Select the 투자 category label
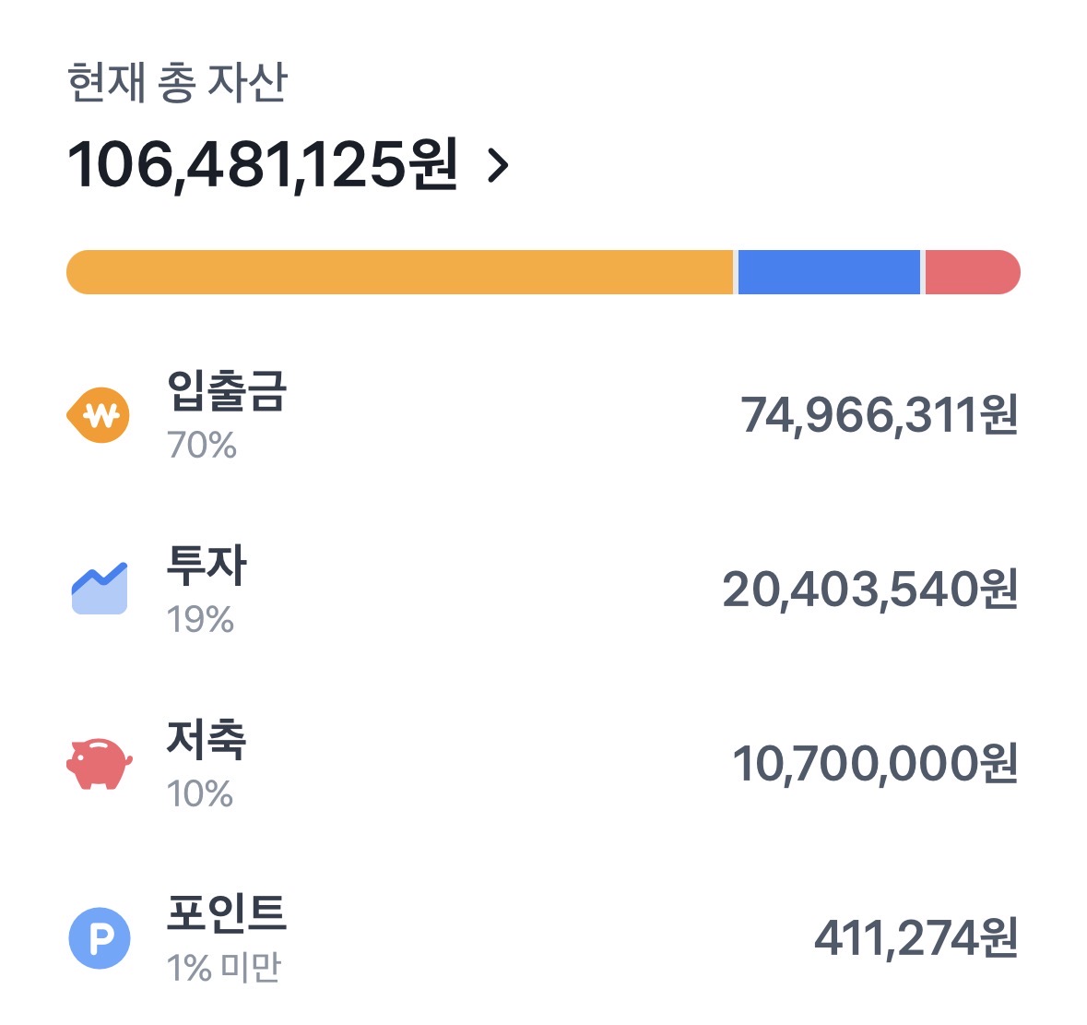The width and height of the screenshot is (1087, 1025). (x=207, y=565)
